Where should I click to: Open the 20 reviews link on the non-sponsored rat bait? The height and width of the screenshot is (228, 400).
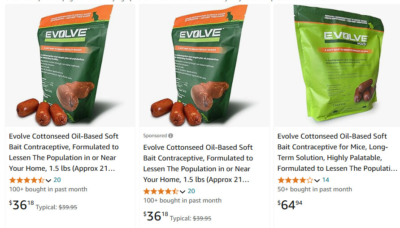coord(57,180)
